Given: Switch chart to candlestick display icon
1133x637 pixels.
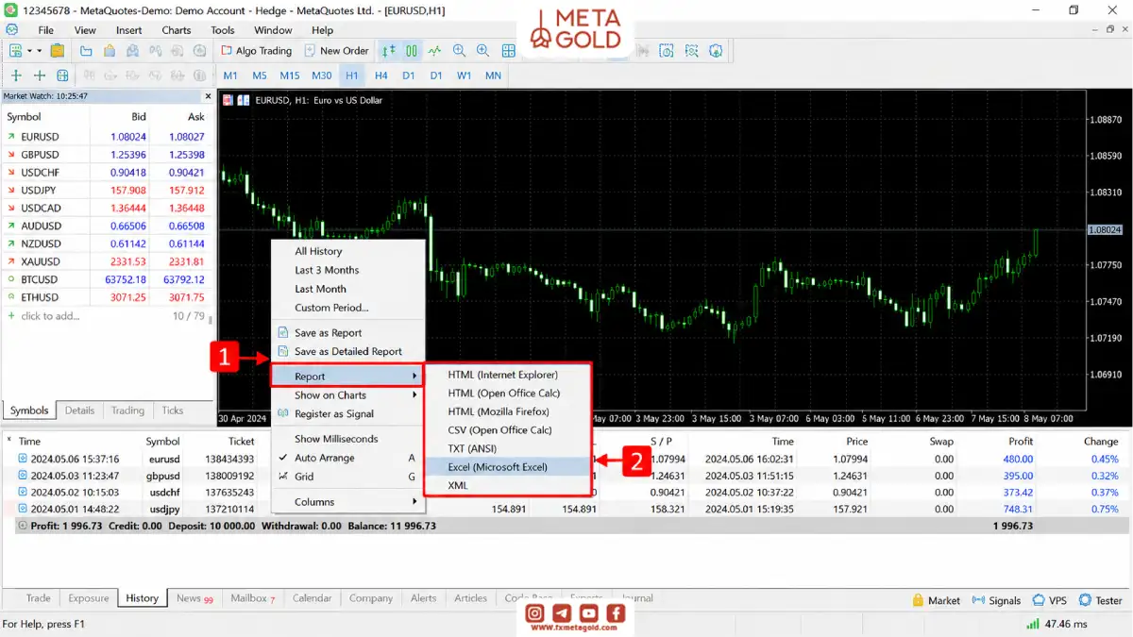Looking at the screenshot, I should (412, 51).
